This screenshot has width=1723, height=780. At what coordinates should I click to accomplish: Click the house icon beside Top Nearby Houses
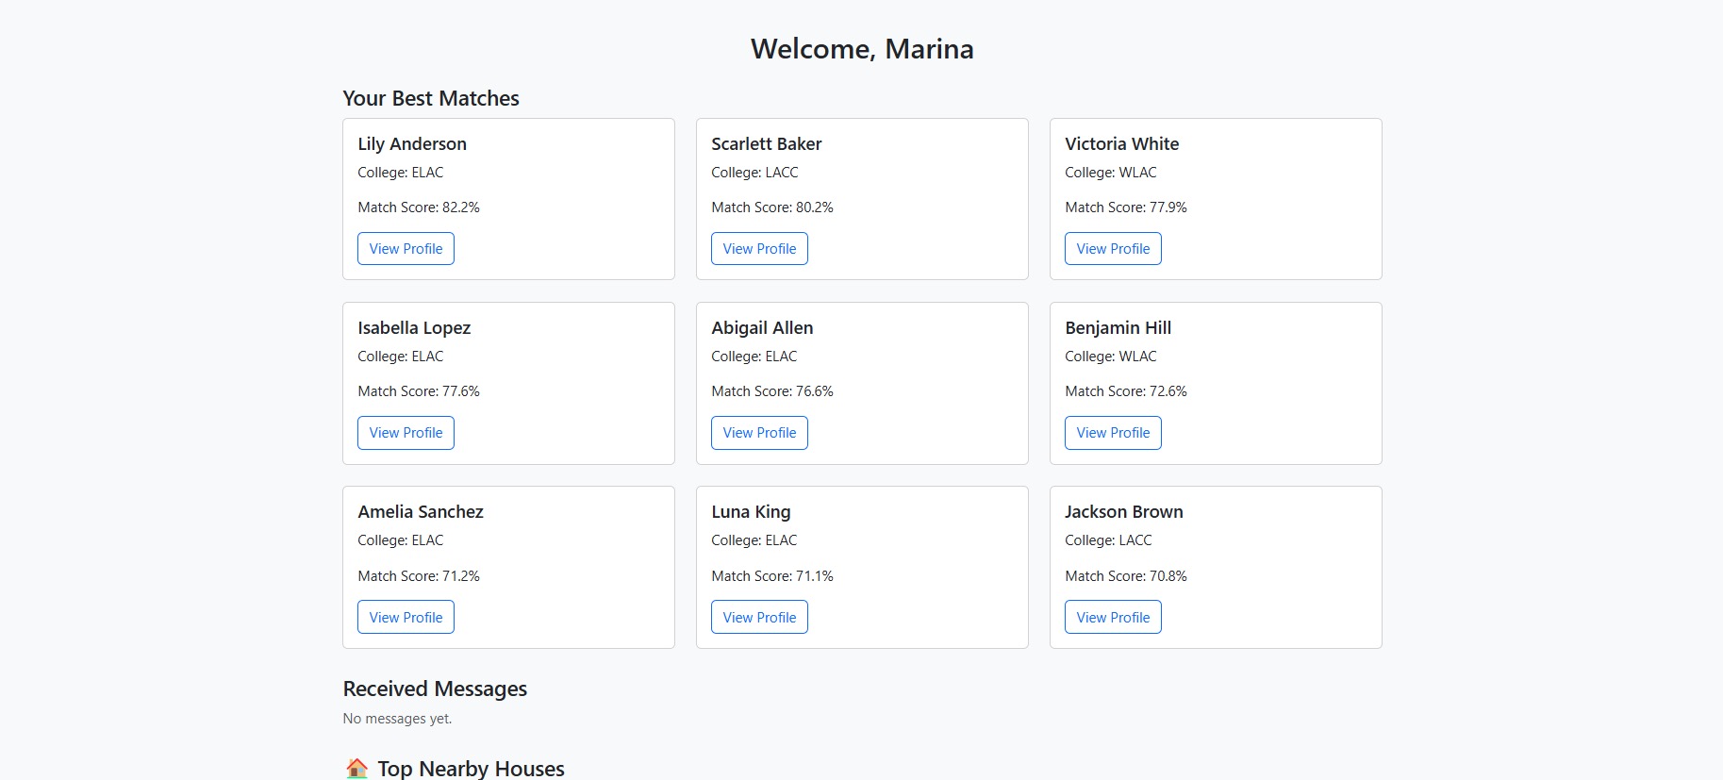(356, 768)
